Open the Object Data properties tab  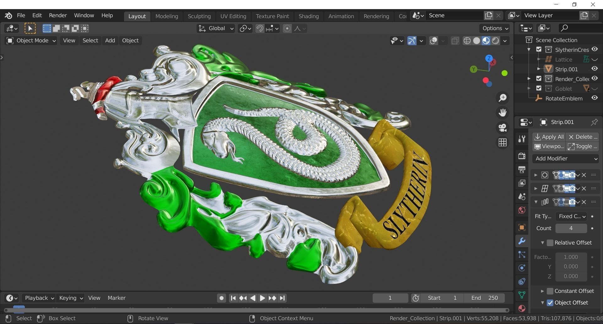[522, 295]
